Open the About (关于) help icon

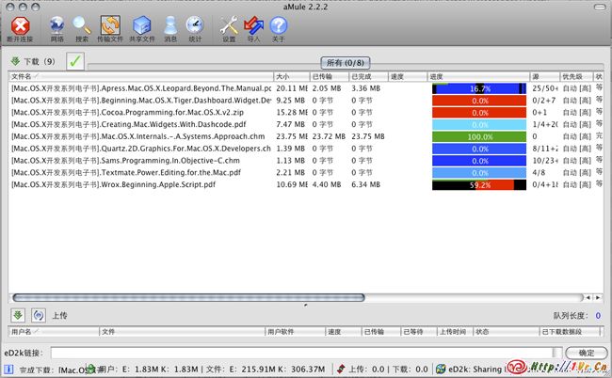click(279, 26)
